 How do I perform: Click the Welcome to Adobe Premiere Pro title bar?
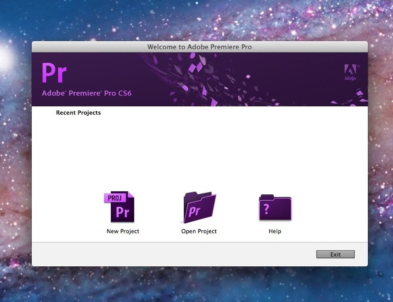(199, 47)
